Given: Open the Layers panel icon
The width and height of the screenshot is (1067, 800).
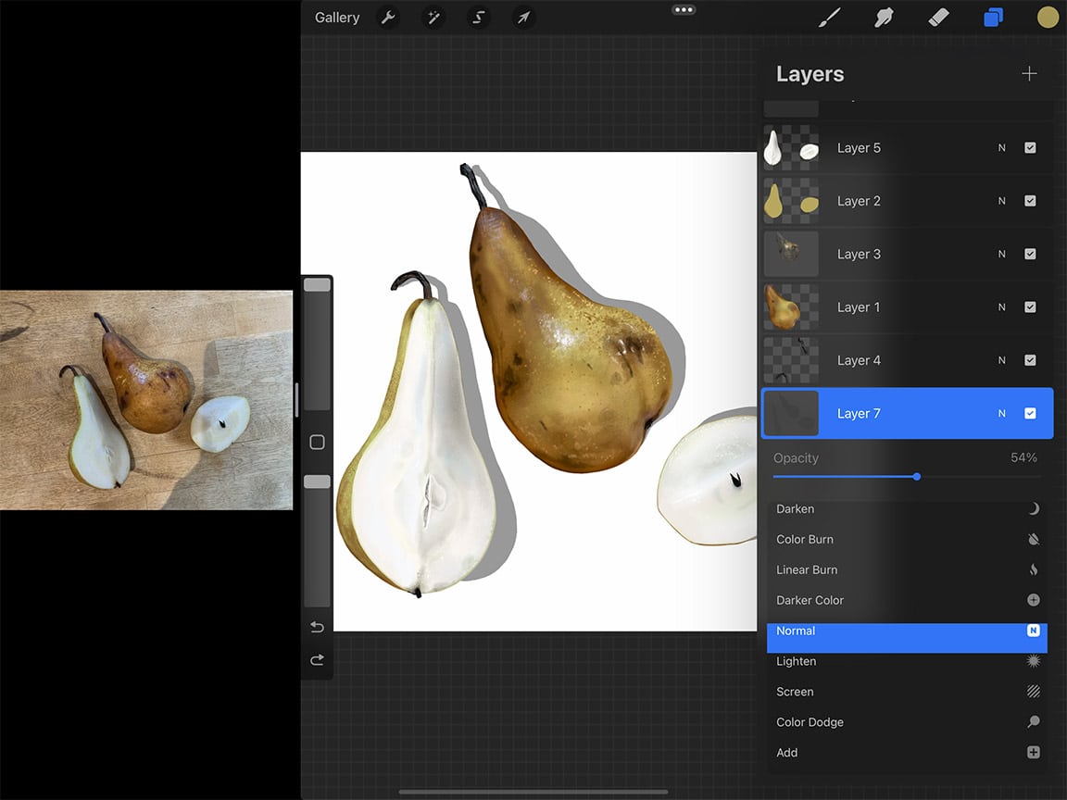Looking at the screenshot, I should (993, 17).
